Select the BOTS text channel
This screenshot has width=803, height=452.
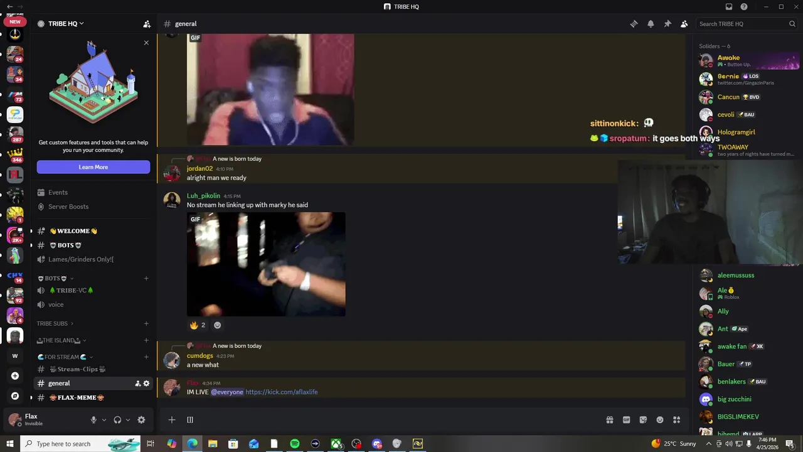click(93, 245)
